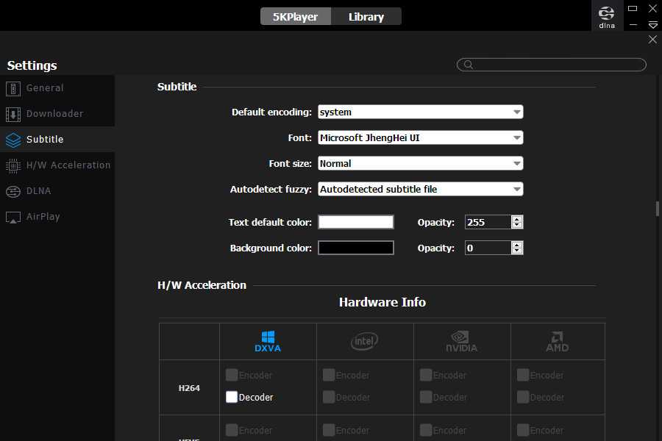Click the H/W Acceleration chip icon
Screen dimensions: 662x441
(13, 165)
